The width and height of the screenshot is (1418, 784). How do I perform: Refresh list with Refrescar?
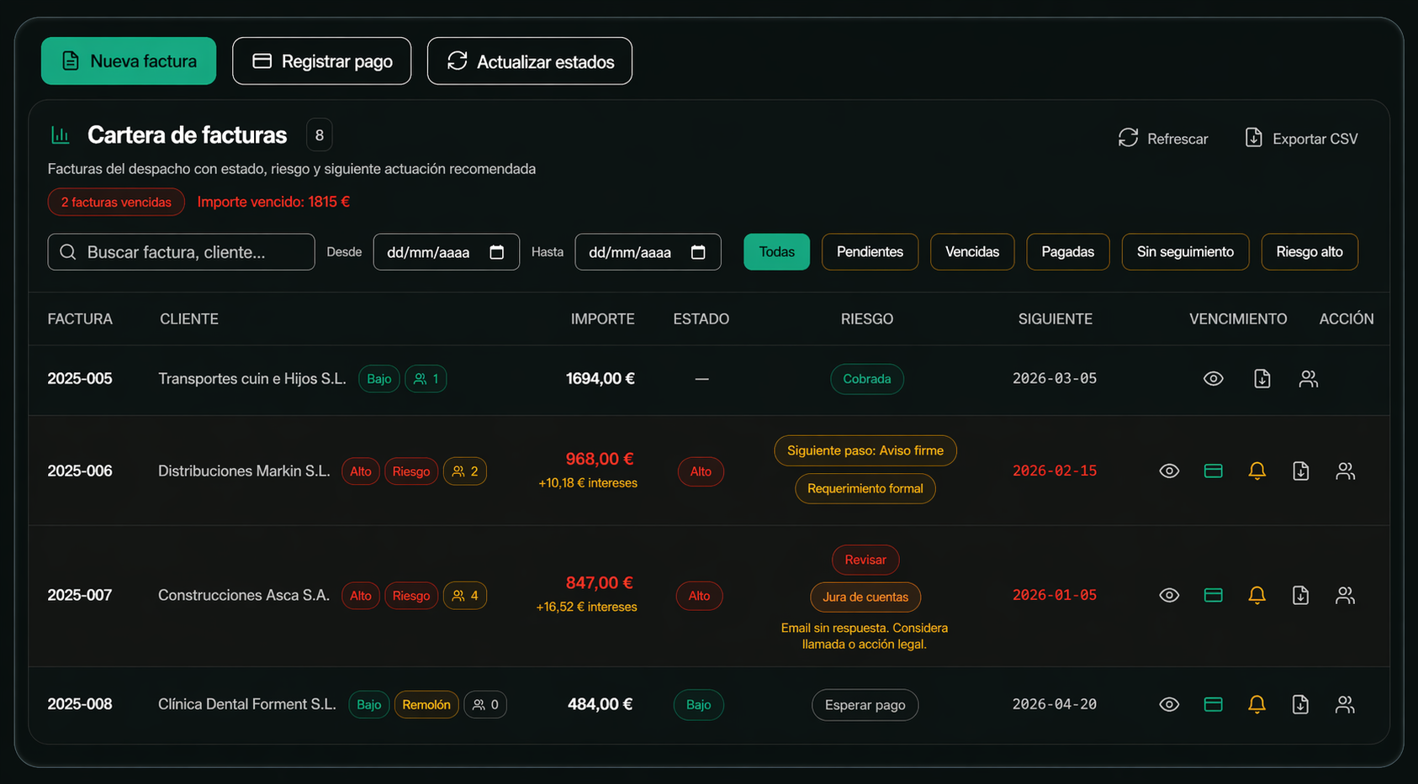click(1163, 138)
